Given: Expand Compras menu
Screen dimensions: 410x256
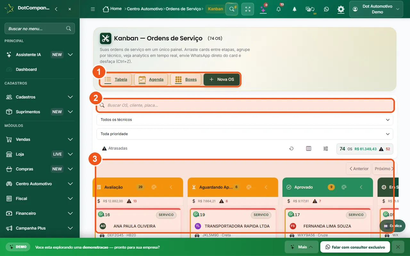Looking at the screenshot, I should [x=40, y=169].
